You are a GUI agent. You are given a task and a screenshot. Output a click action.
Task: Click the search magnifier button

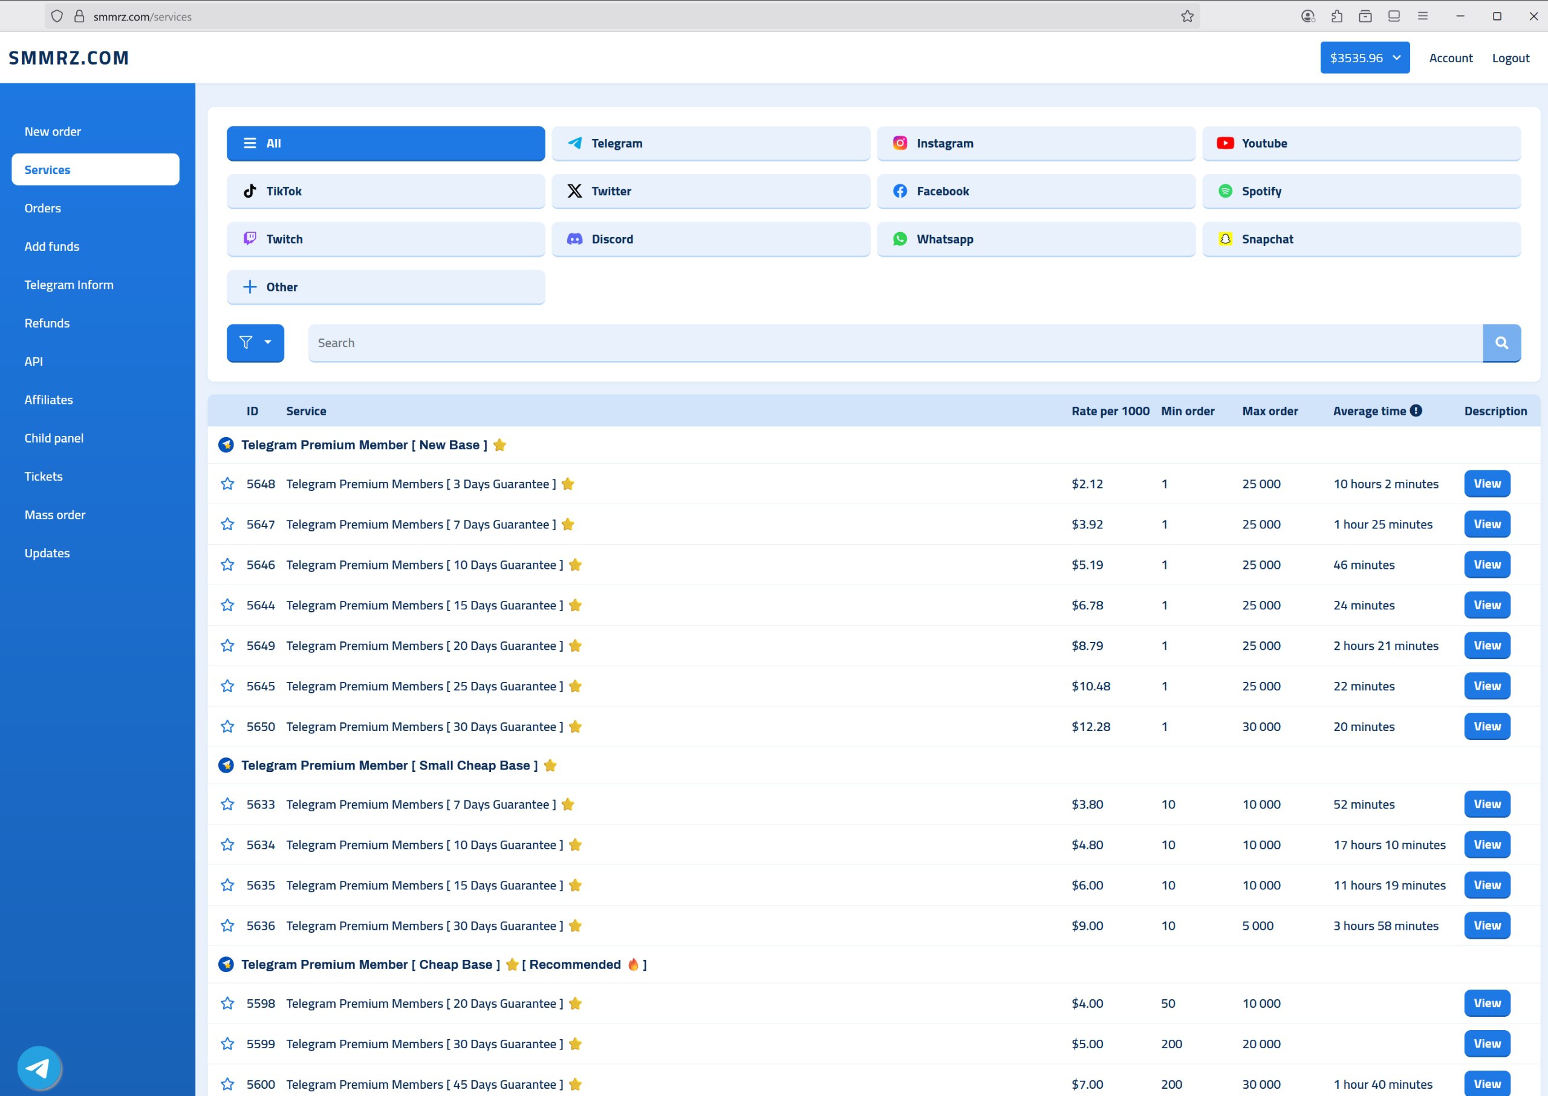[1501, 343]
